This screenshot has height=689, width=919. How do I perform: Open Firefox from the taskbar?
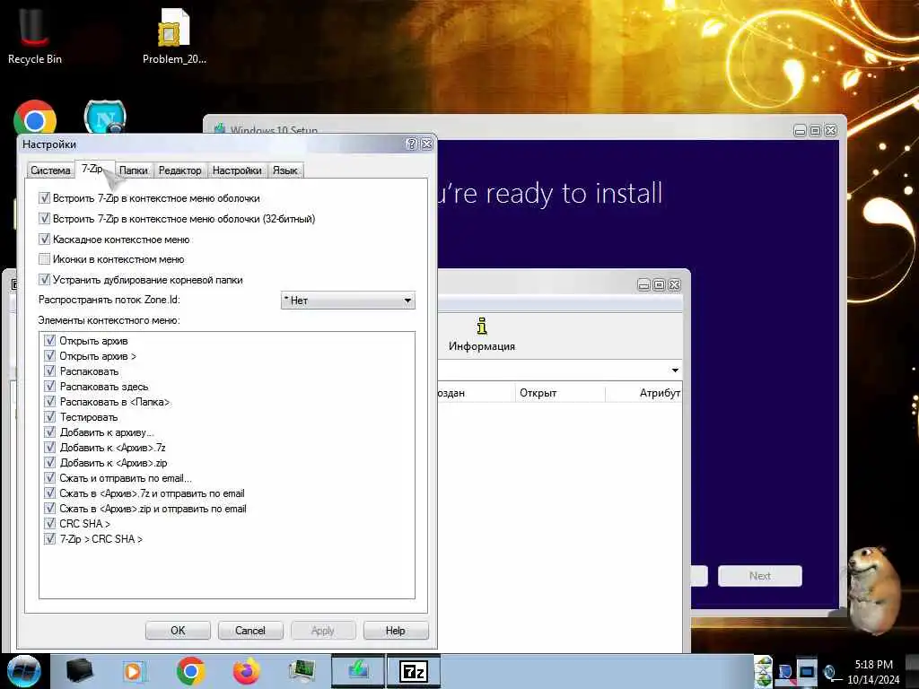(x=247, y=671)
